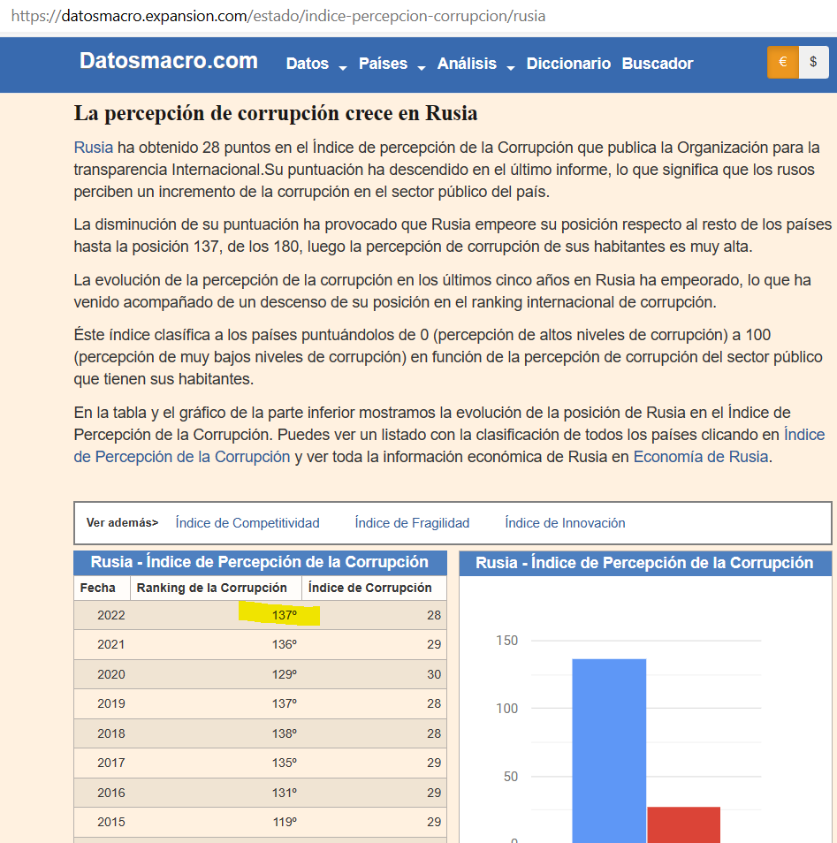Click the 150 axis label on the chart
Screen dimensions: 837x843
click(506, 641)
